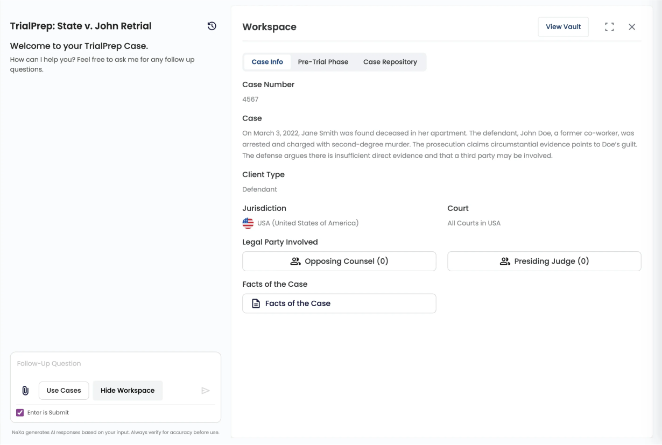Click the USA flag icon under Jurisdiction
The width and height of the screenshot is (662, 445).
click(248, 223)
